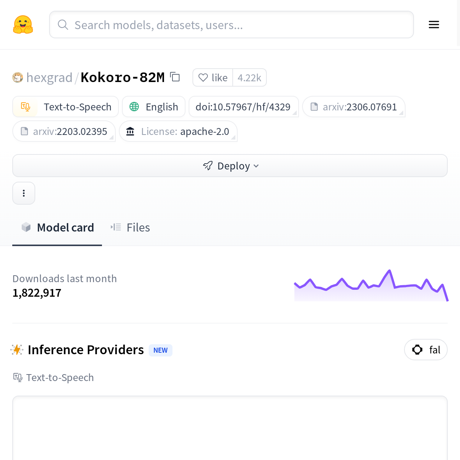Viewport: 460px width, 460px height.
Task: View the 4.22k likes count
Action: [249, 78]
